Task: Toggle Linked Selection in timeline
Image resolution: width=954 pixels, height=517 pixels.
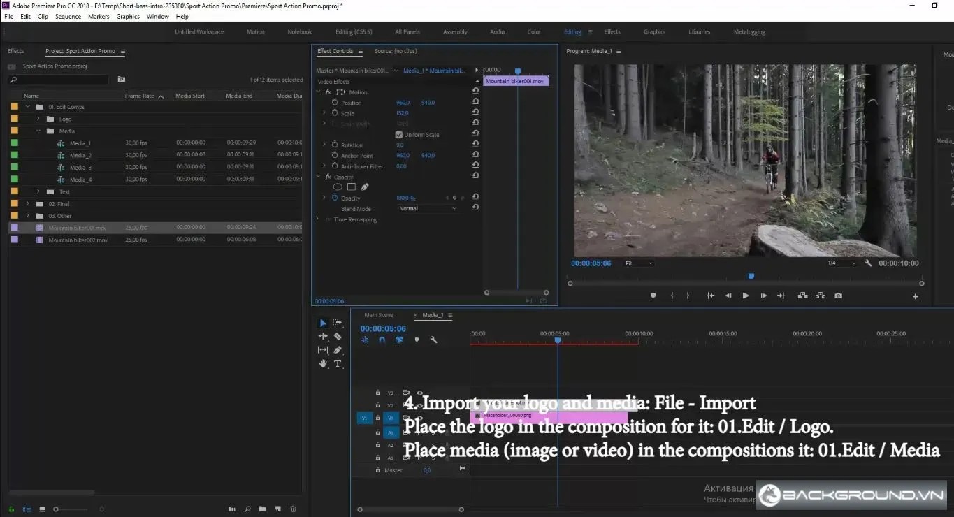Action: click(x=399, y=340)
